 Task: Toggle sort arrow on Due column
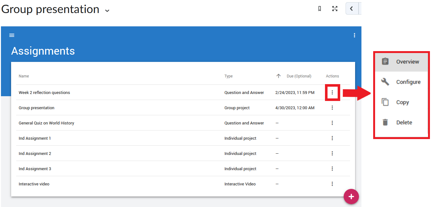click(279, 76)
